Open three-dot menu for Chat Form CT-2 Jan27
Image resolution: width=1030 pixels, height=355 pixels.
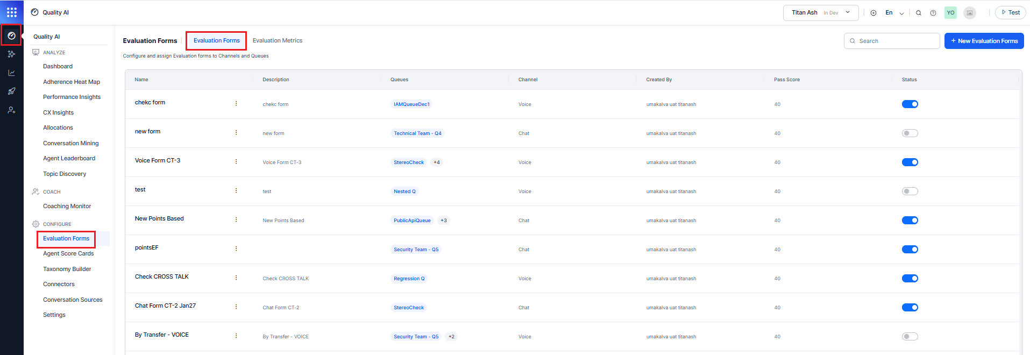(236, 307)
